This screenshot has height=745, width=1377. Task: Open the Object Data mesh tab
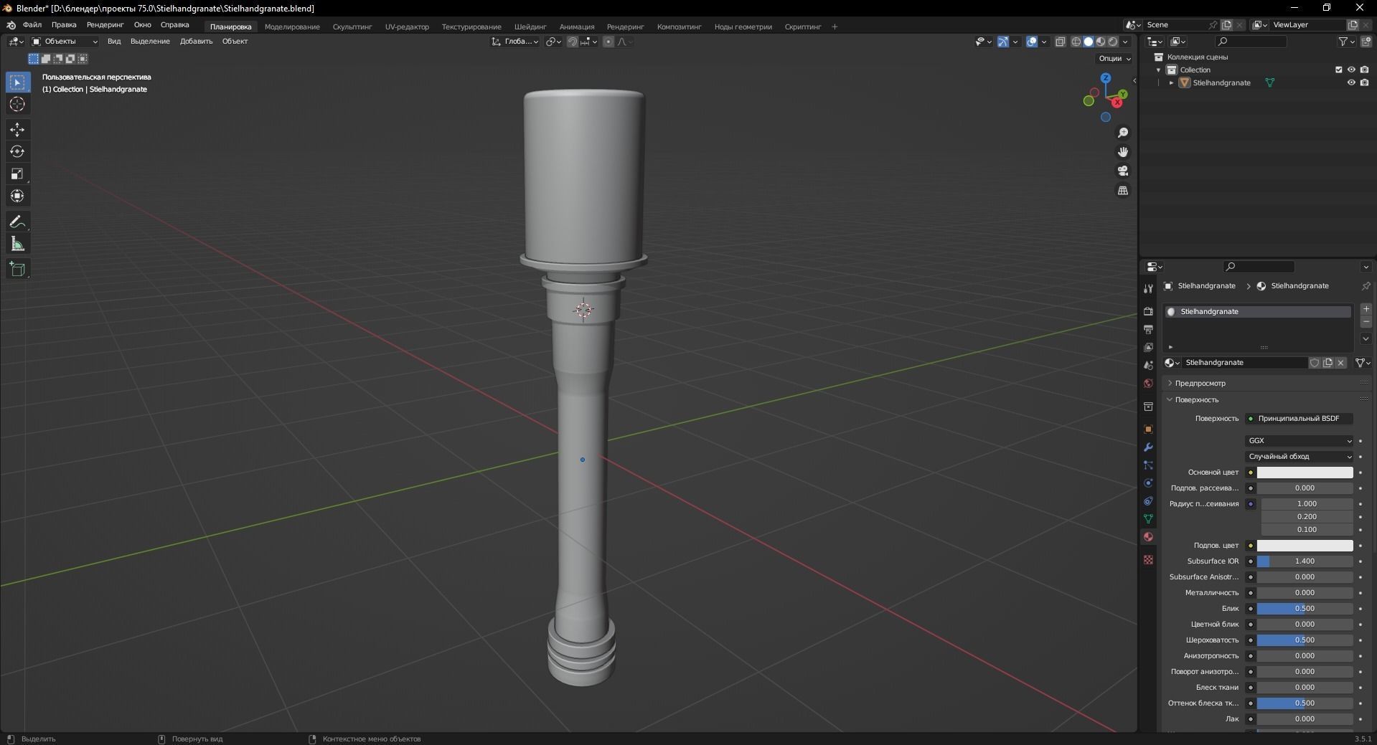click(1148, 518)
